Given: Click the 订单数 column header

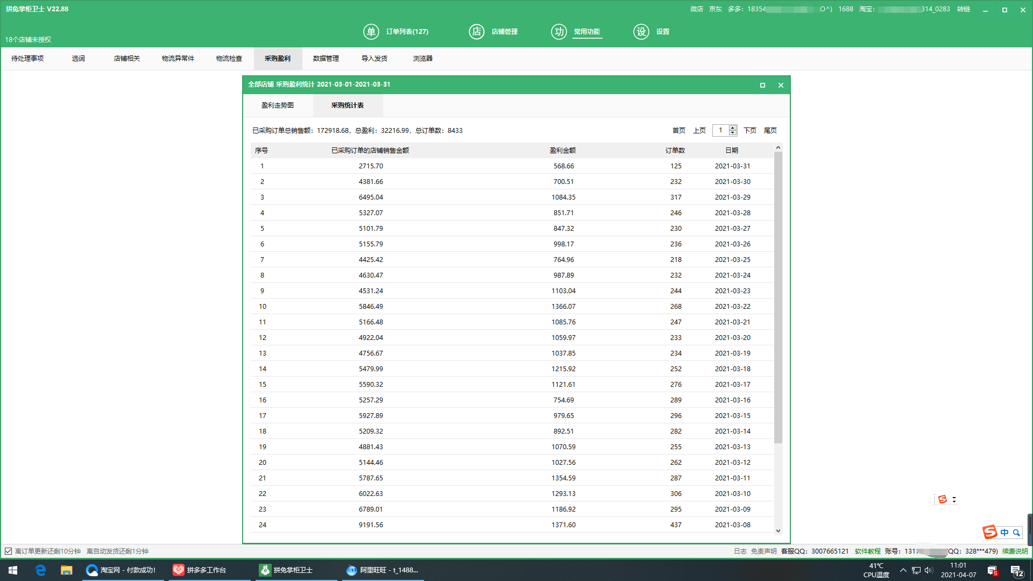Looking at the screenshot, I should click(675, 151).
